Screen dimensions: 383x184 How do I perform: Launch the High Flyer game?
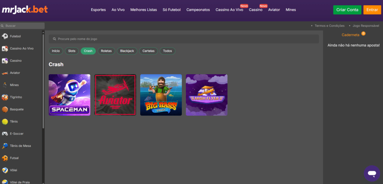point(206,95)
